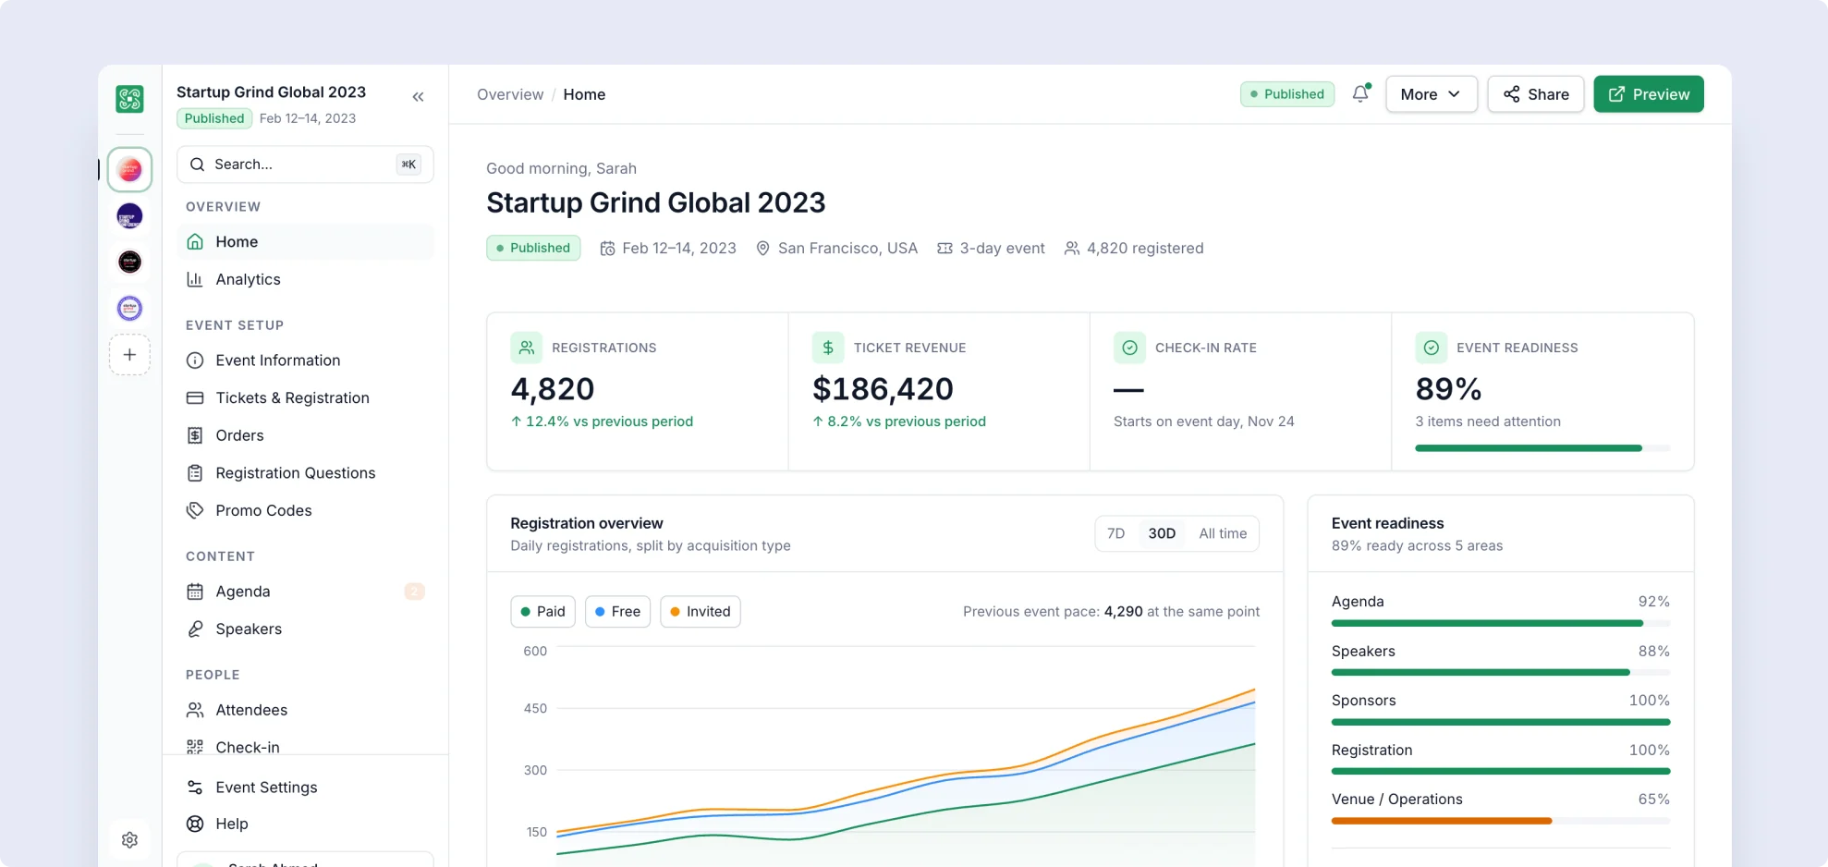Go to Event Information

(x=305, y=360)
